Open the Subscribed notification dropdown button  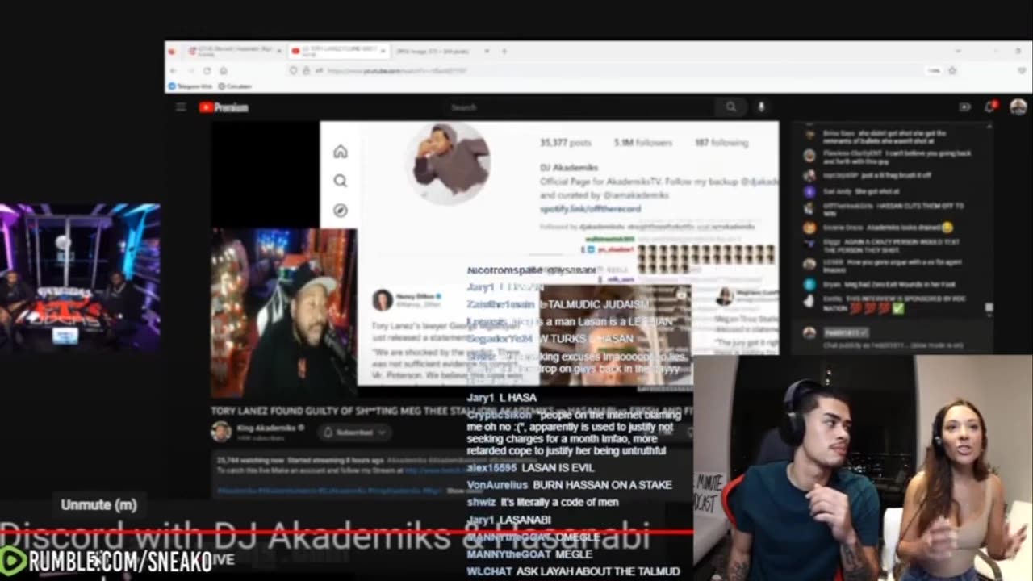353,433
